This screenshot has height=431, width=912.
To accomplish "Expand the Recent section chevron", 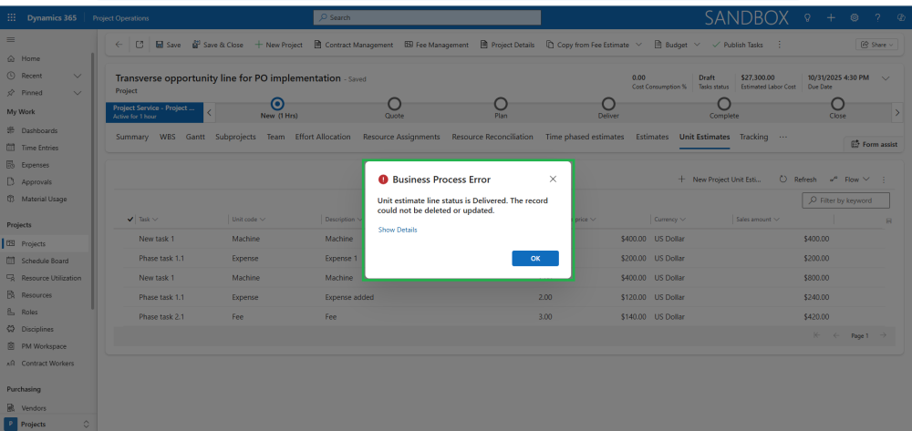I will coord(78,76).
